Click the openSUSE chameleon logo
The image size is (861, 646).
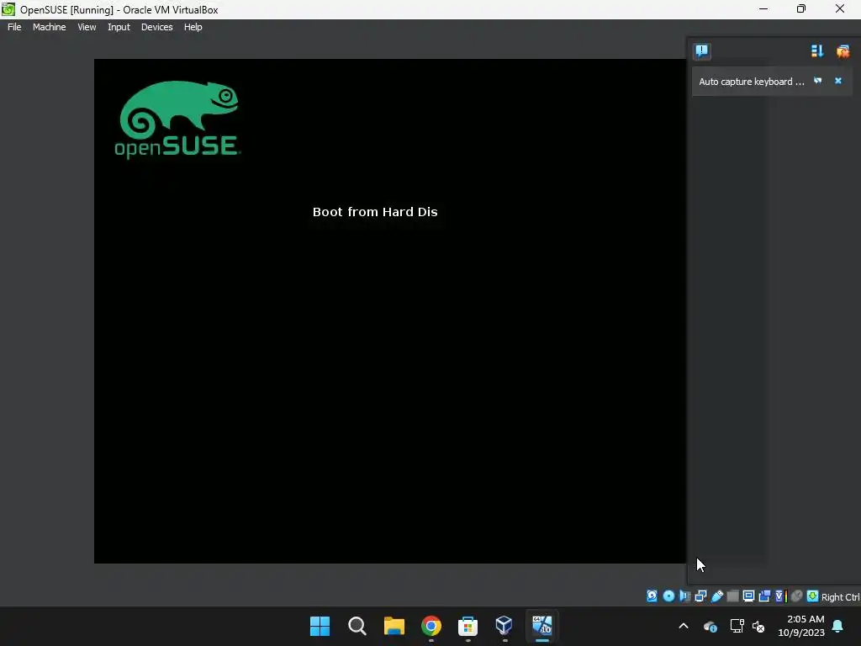[178, 120]
